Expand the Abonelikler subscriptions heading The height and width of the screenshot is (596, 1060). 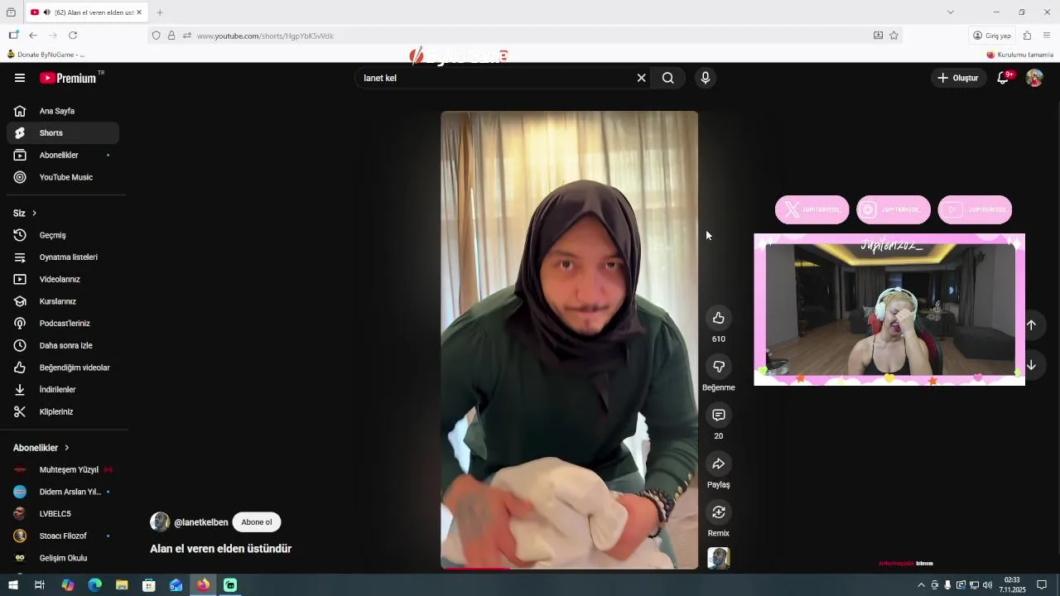click(41, 448)
